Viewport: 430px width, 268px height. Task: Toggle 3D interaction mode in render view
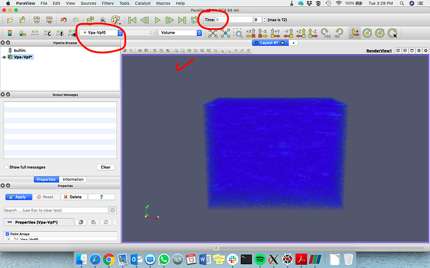coord(140,50)
